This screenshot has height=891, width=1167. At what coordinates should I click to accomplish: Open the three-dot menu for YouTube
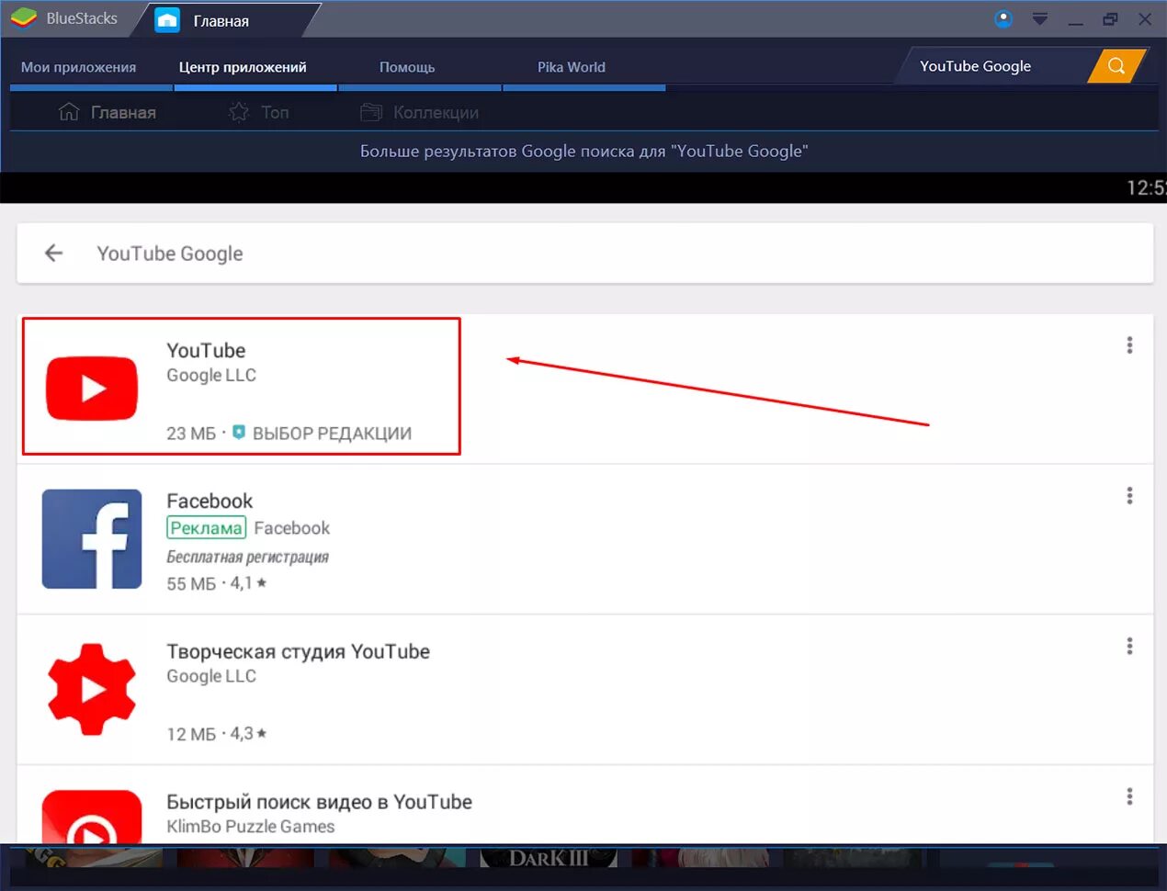[1129, 345]
